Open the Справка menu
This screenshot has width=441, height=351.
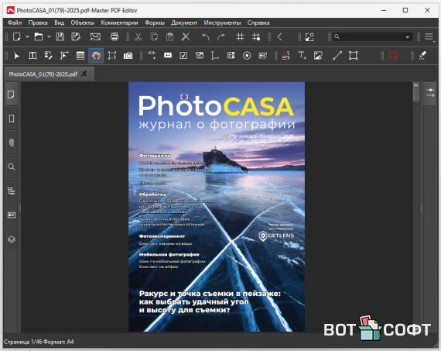pyautogui.click(x=258, y=22)
